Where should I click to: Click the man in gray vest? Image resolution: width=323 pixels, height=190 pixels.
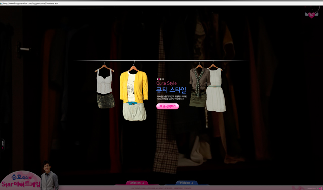[49, 175]
